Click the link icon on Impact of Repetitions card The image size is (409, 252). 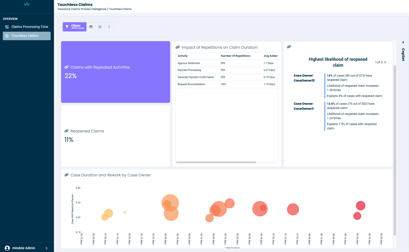click(x=178, y=47)
